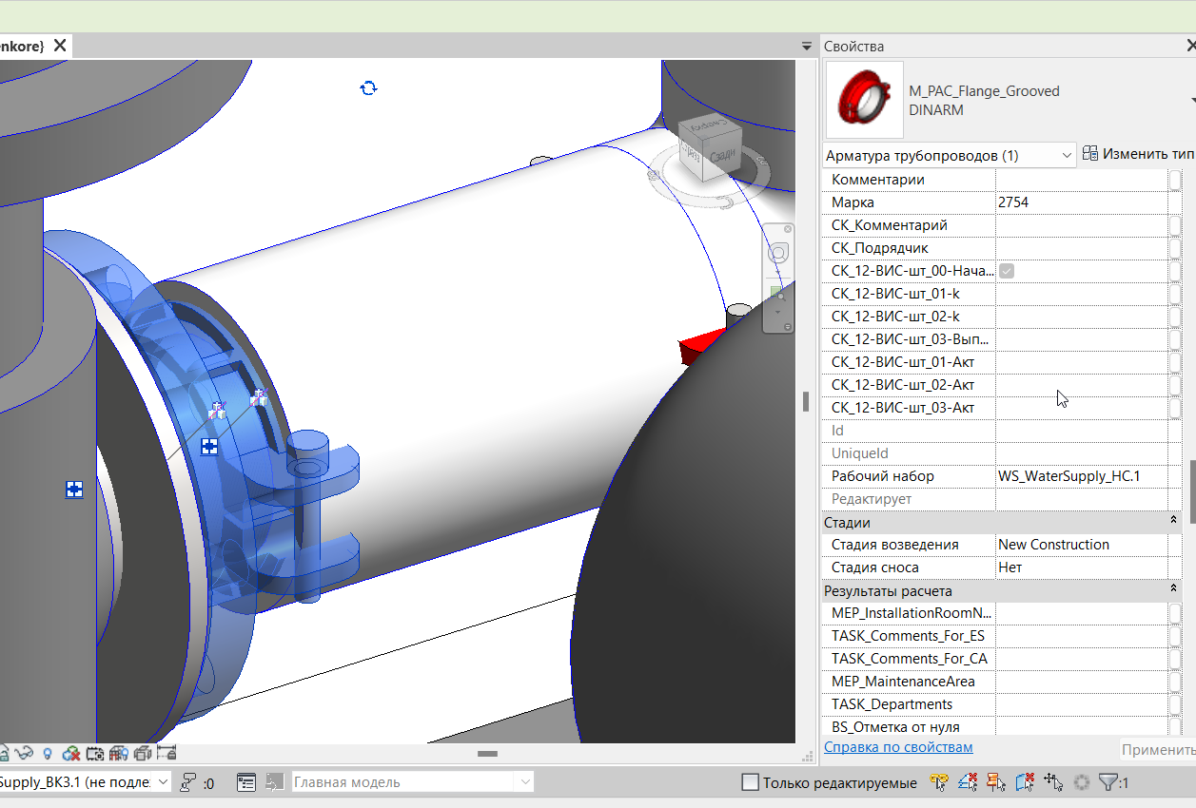The height and width of the screenshot is (808, 1196).
Task: Click the Марка value 2754
Action: tap(1081, 202)
